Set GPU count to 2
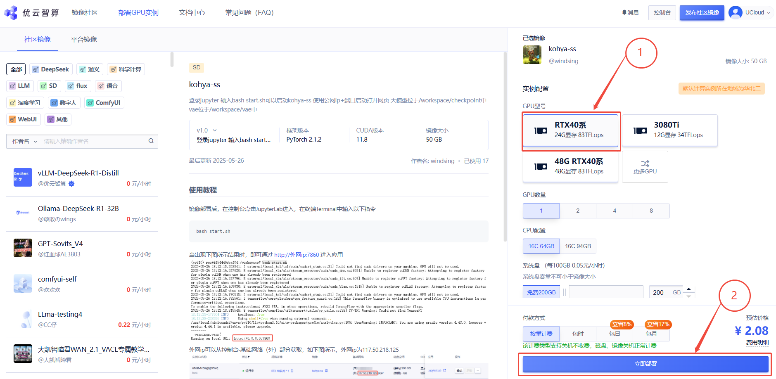Screen dimensions: 776x379 tap(578, 211)
